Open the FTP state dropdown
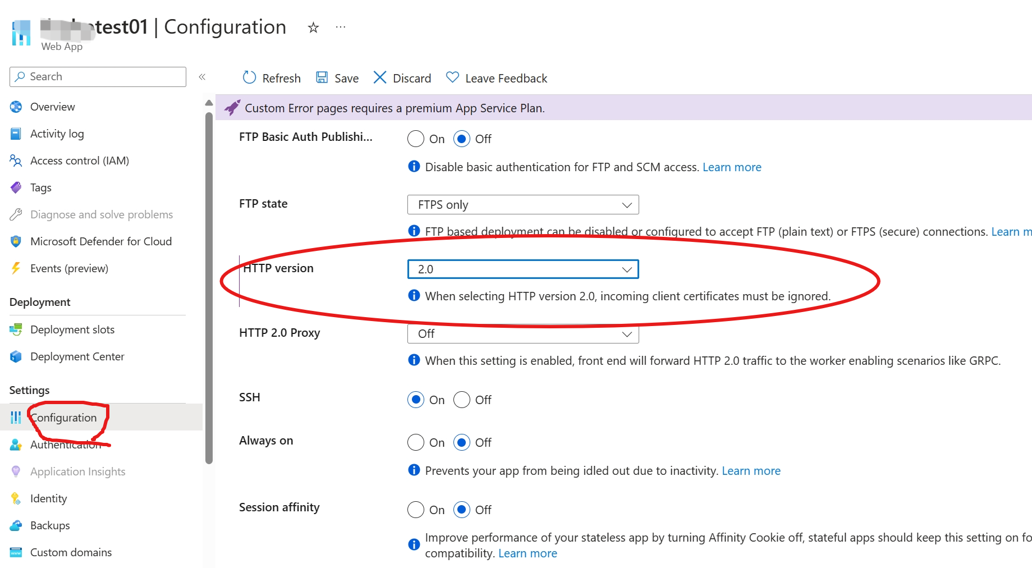 click(522, 205)
